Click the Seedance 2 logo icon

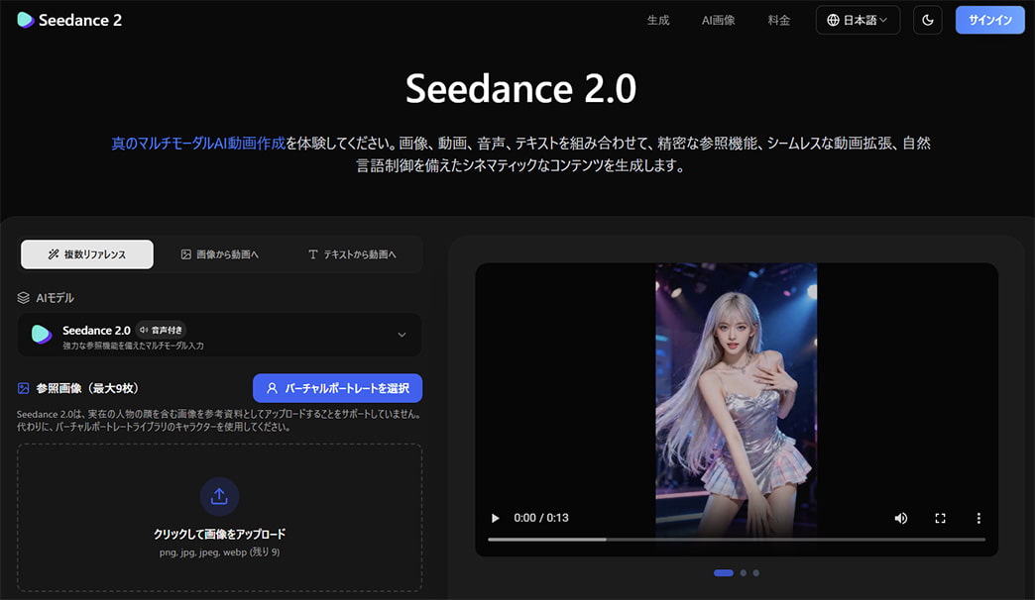24,19
